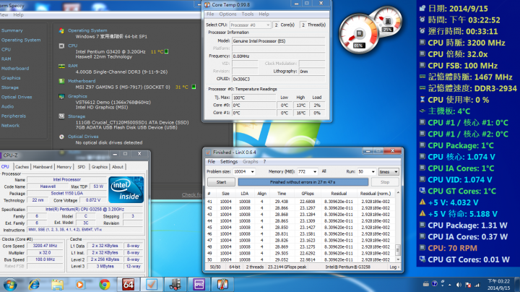Switch to AIDA64 taskbar icon
The width and height of the screenshot is (520, 292).
pyautogui.click(x=128, y=284)
